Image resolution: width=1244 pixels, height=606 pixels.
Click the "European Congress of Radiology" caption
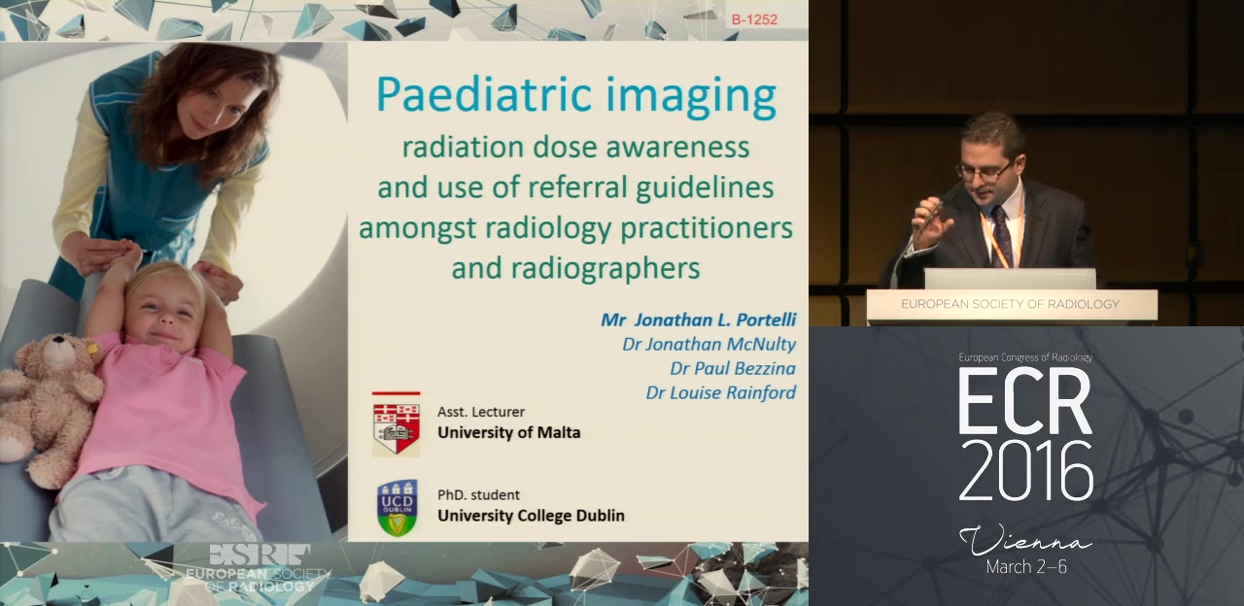[x=1025, y=357]
